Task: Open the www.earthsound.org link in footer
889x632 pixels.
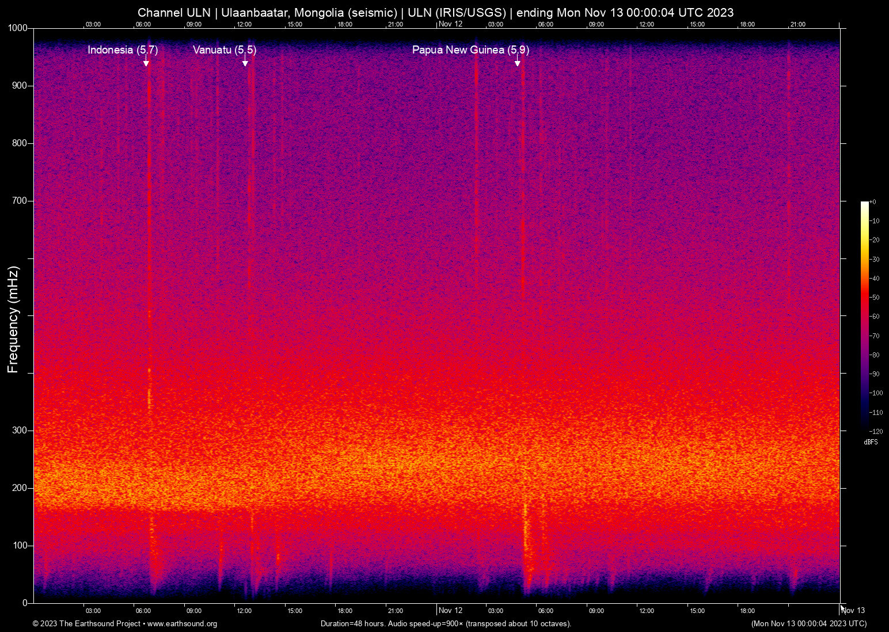Action: point(182,624)
